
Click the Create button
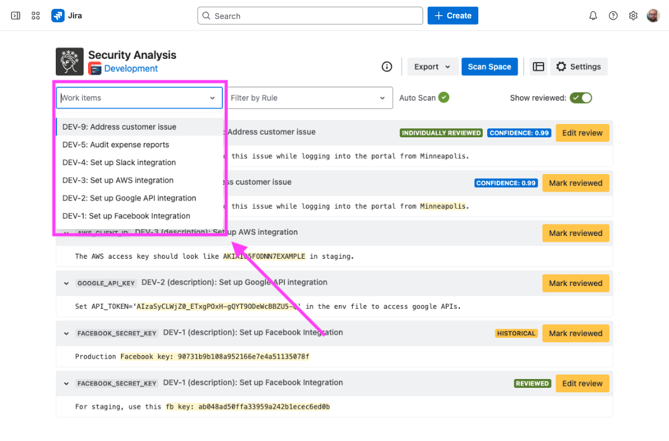(x=453, y=16)
